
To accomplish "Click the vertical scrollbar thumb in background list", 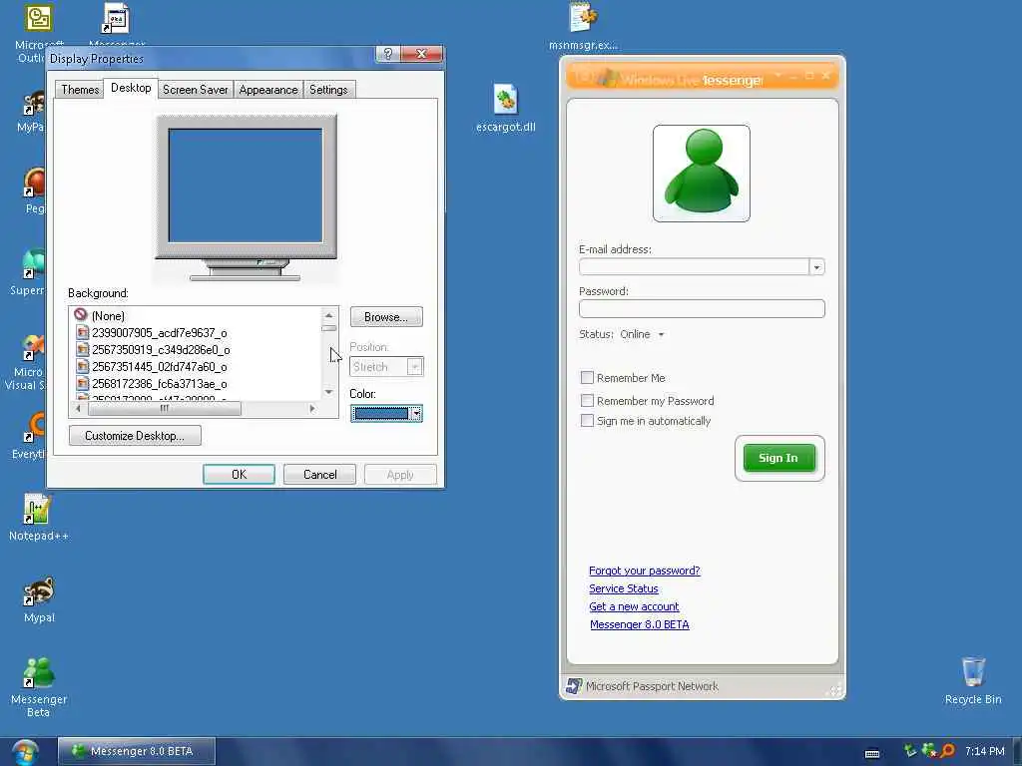I will 329,328.
